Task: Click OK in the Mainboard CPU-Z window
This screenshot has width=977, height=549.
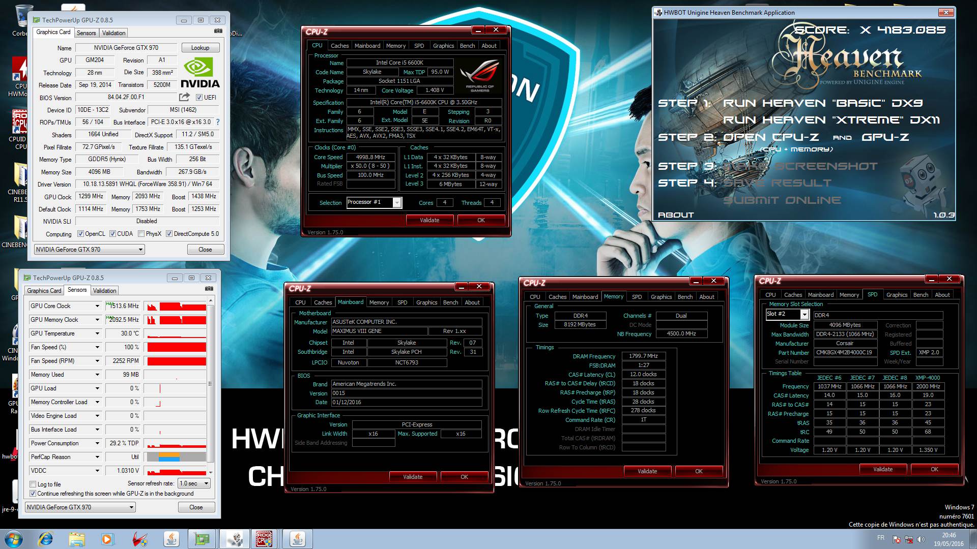Action: (x=464, y=477)
